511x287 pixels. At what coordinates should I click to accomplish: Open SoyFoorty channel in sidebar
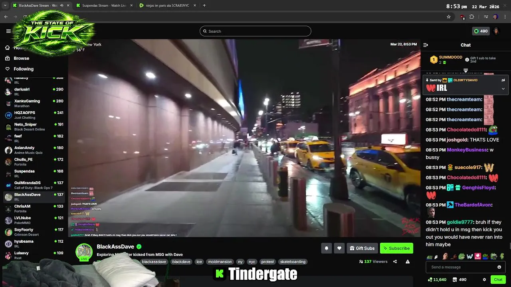[x=34, y=232]
